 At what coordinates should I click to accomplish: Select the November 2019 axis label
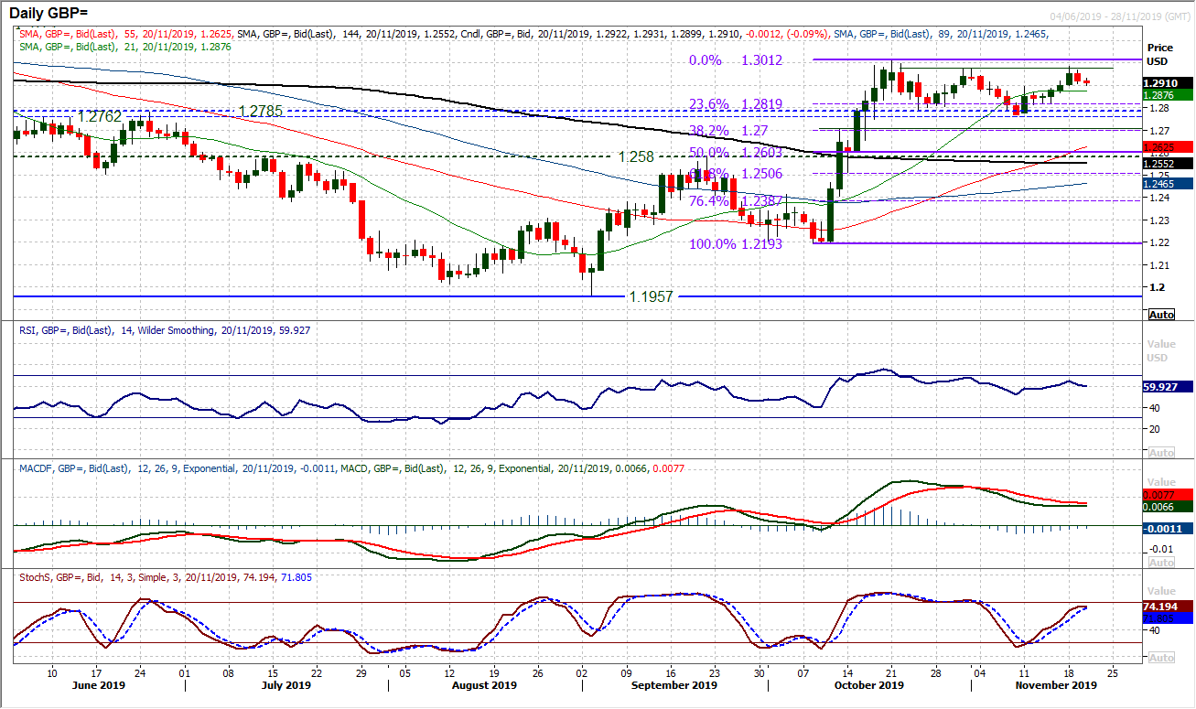coord(1056,684)
